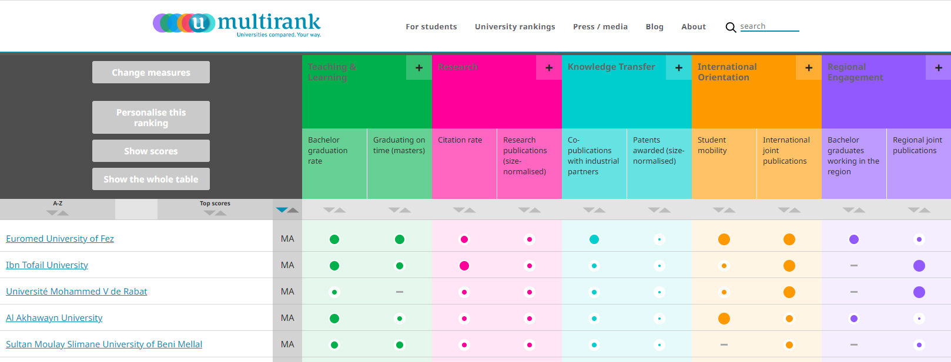Open Euromed University of Fez link
This screenshot has width=951, height=362.
[60, 239]
